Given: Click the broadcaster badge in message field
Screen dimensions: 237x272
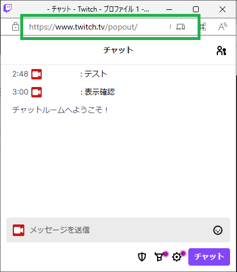Looking at the screenshot, I should coord(19,230).
